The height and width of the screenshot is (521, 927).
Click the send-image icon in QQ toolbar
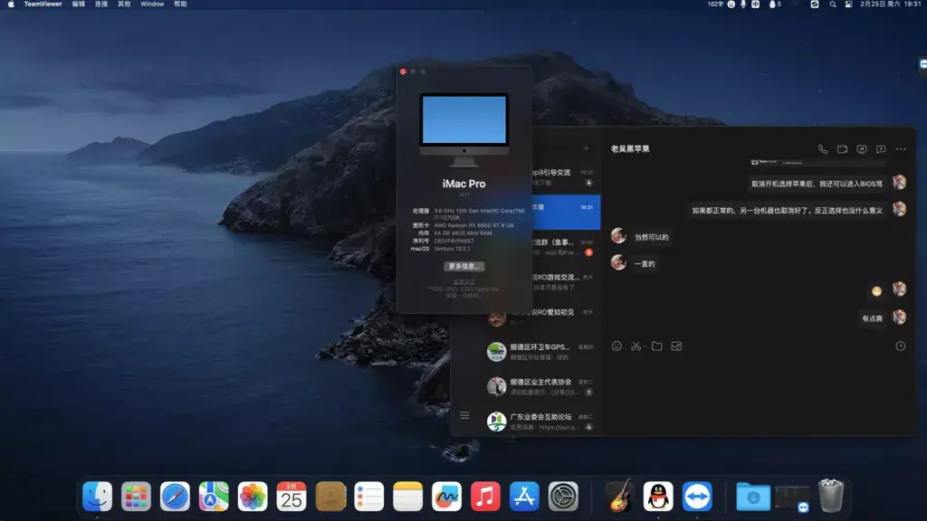(x=676, y=346)
